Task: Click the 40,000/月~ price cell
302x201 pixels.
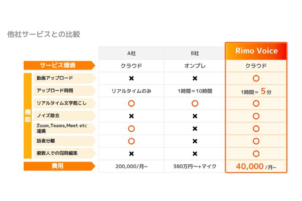Action: [256, 166]
